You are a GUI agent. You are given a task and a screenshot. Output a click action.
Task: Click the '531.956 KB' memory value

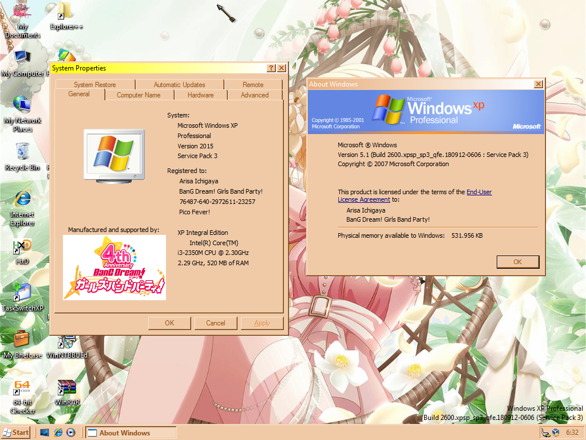(467, 235)
